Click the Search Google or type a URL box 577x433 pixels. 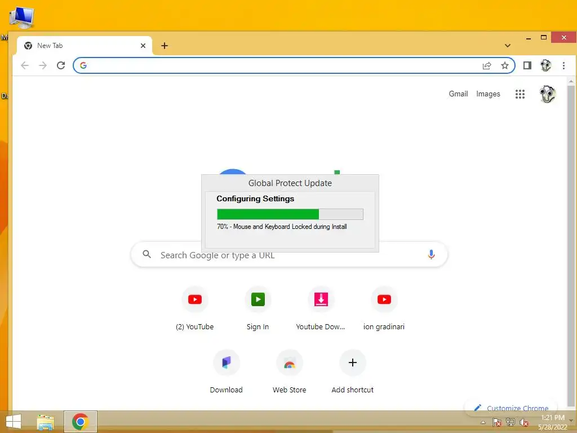point(289,254)
